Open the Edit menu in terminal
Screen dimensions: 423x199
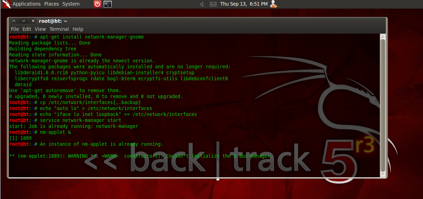tap(27, 29)
